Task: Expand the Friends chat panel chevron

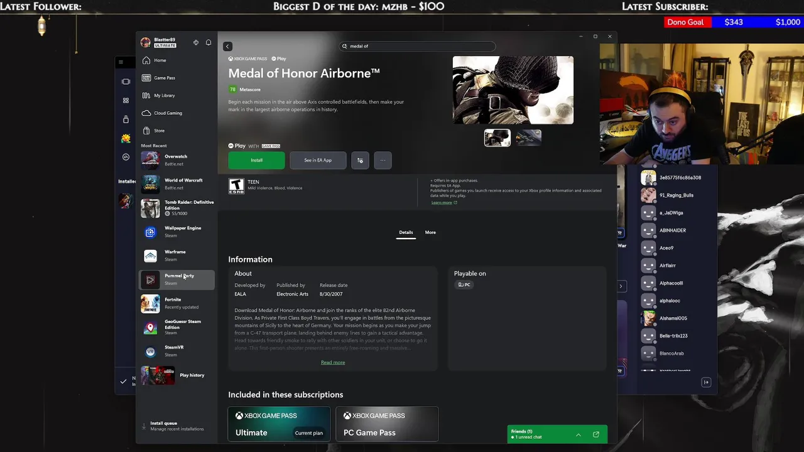Action: (579, 434)
